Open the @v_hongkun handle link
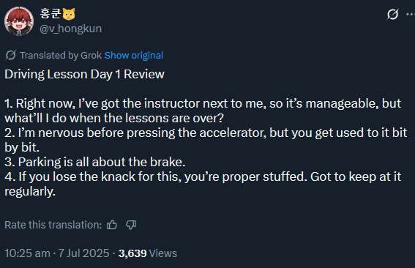The image size is (415, 268). click(70, 29)
